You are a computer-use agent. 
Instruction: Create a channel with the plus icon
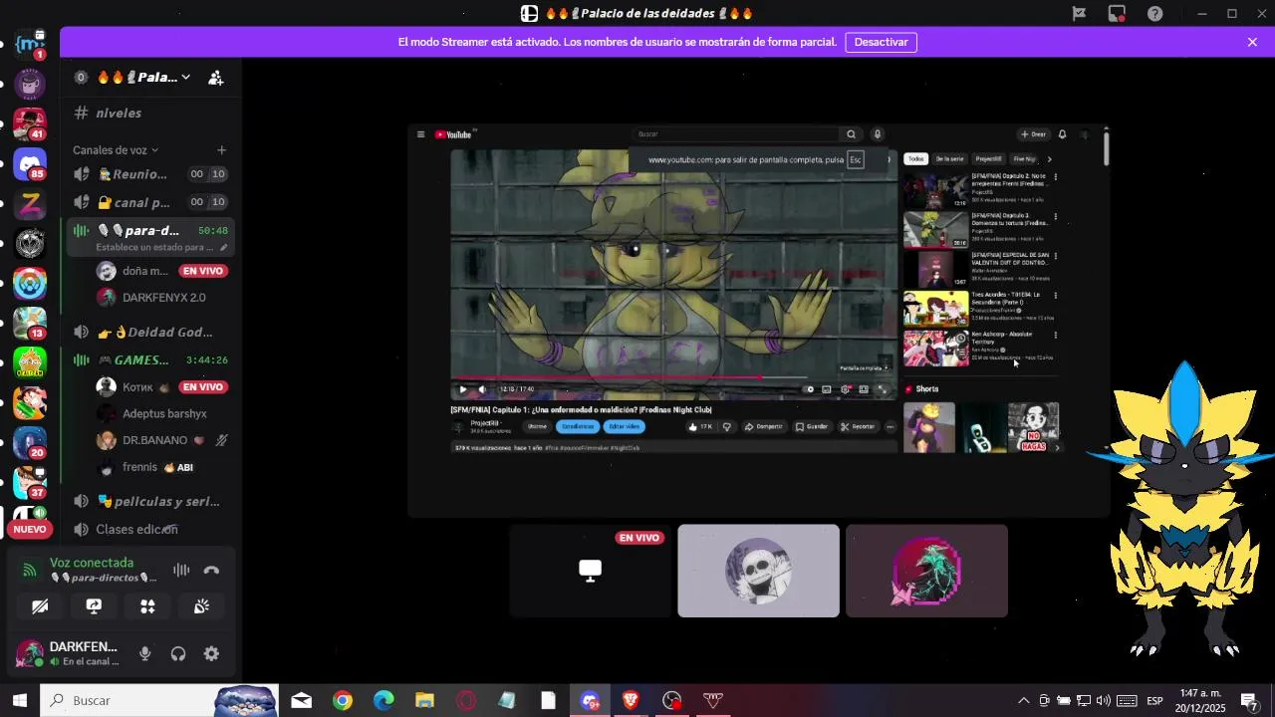pos(221,150)
